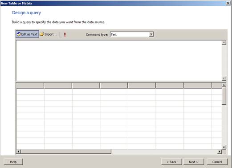Click the results grid scroll-right arrow

220,152
